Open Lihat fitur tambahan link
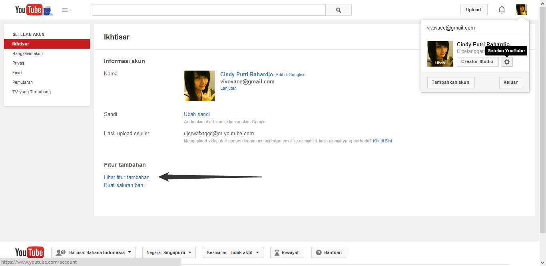The image size is (546, 266). click(127, 177)
